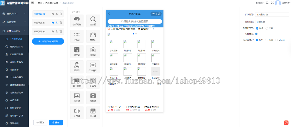The height and width of the screenshot is (127, 291).
Task: Click the banner carousel in phone preview
Action: point(135,34)
